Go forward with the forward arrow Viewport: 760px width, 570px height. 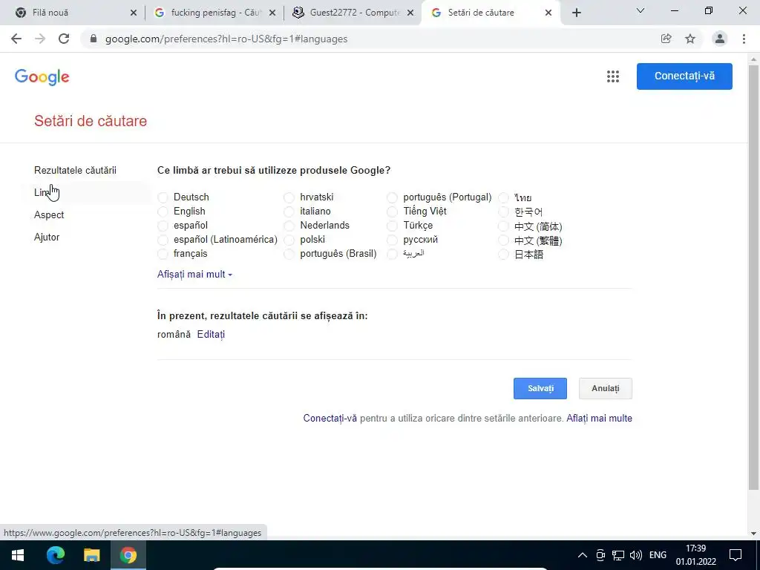coord(40,39)
